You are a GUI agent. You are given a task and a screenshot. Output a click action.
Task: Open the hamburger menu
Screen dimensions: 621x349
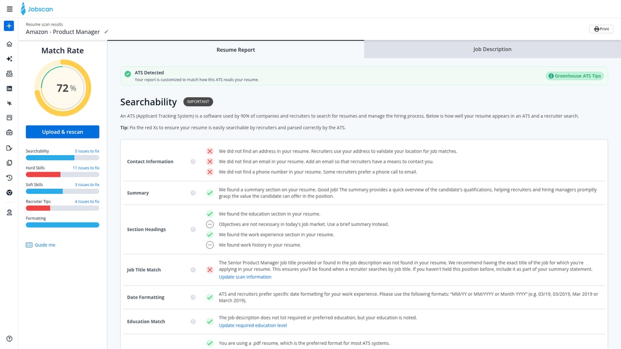[9, 9]
